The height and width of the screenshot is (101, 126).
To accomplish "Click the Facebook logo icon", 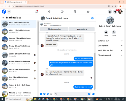I will [4, 12].
